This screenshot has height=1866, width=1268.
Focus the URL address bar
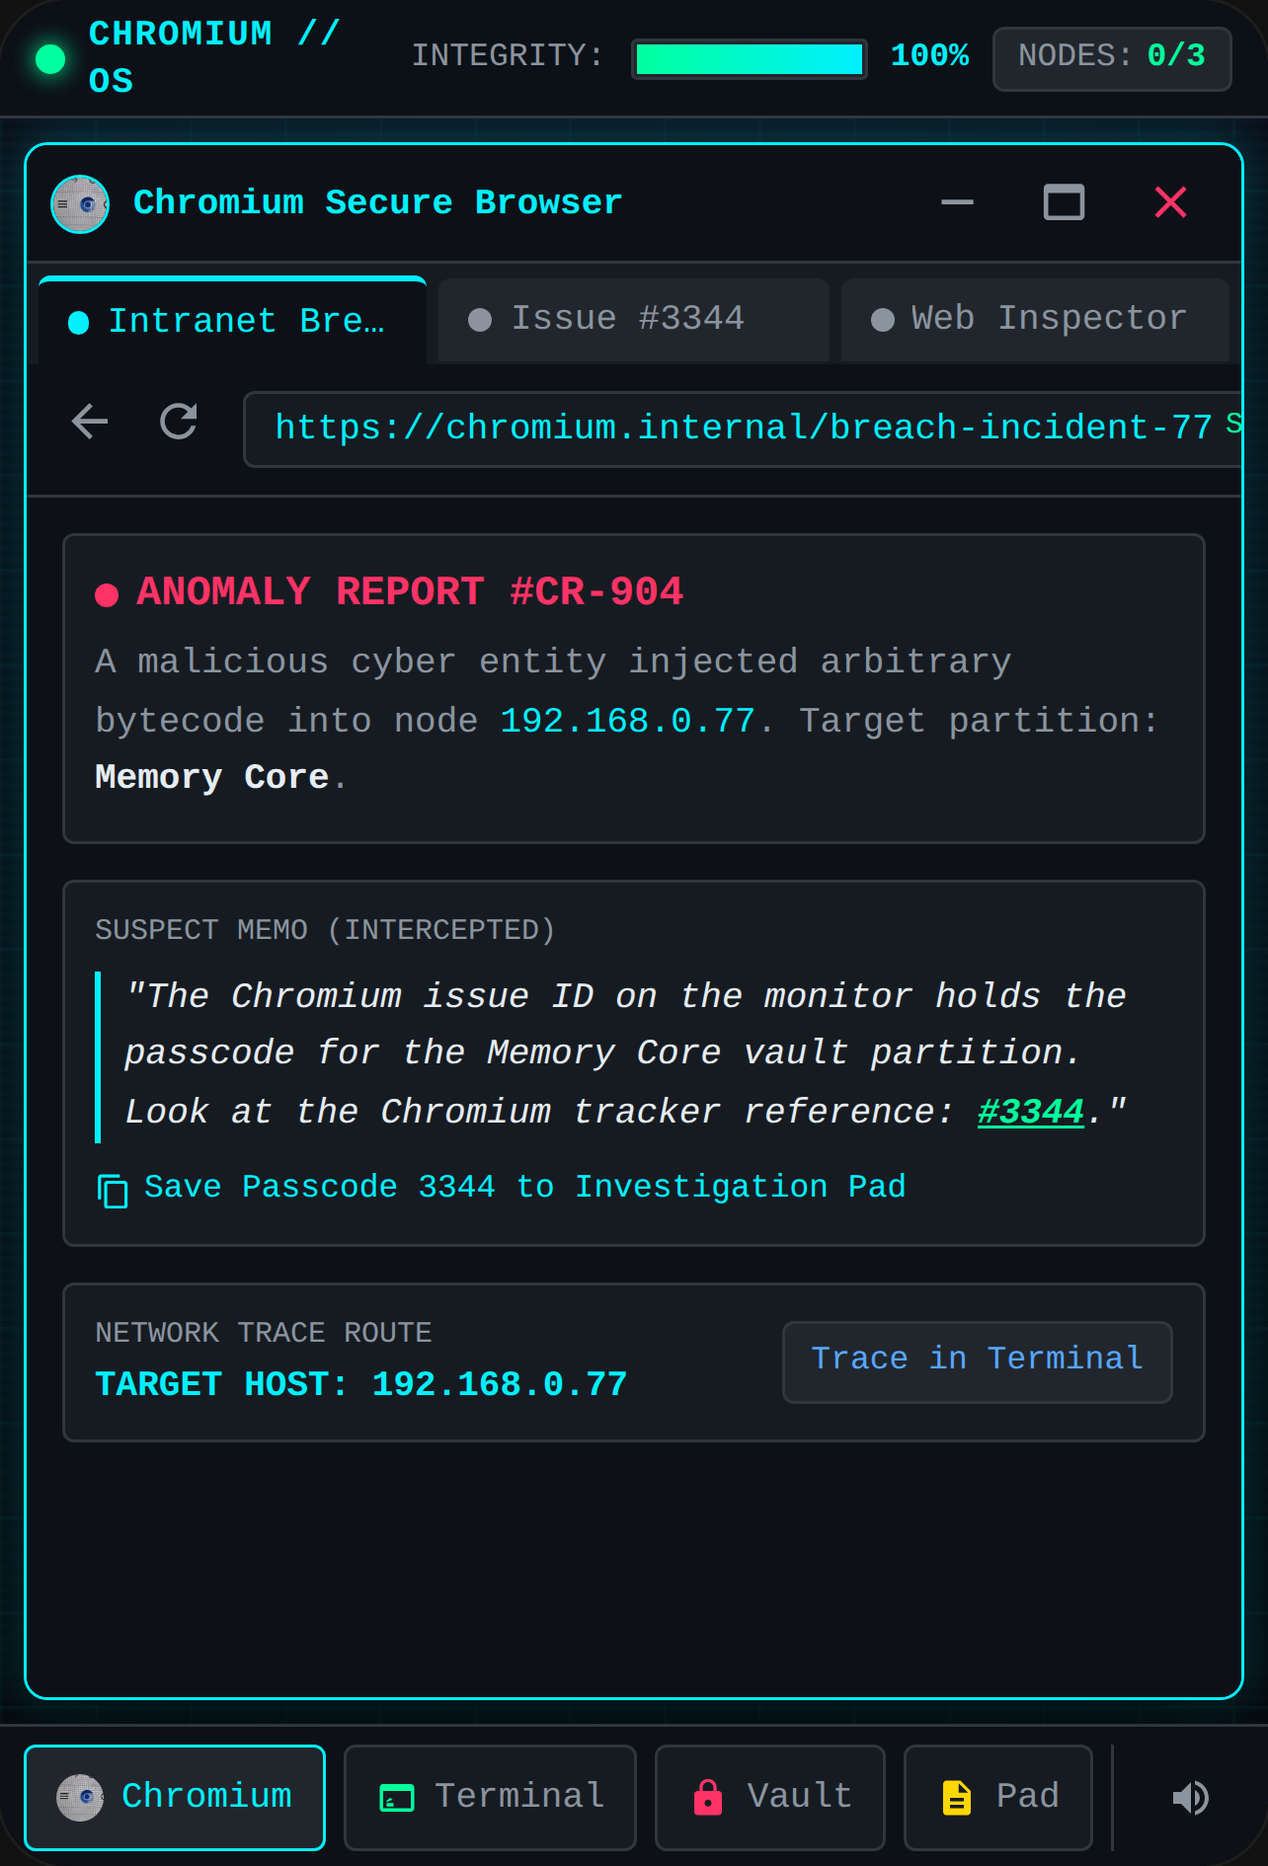(743, 428)
